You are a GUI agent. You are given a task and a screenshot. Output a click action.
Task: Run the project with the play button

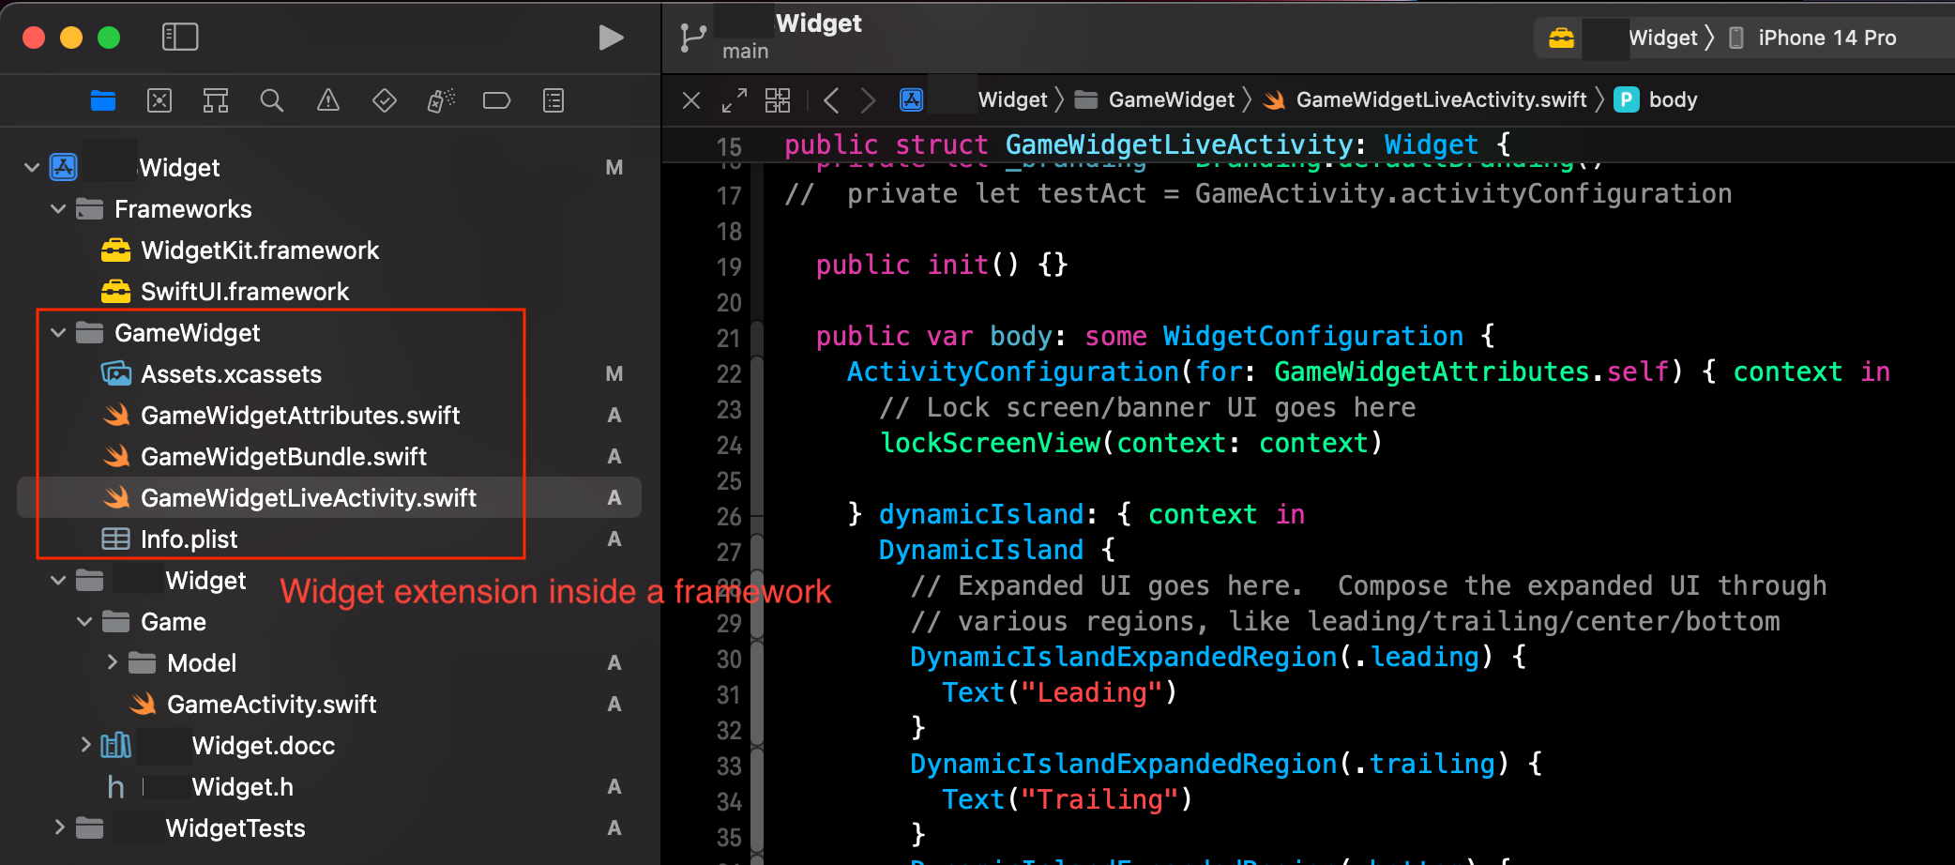coord(611,38)
